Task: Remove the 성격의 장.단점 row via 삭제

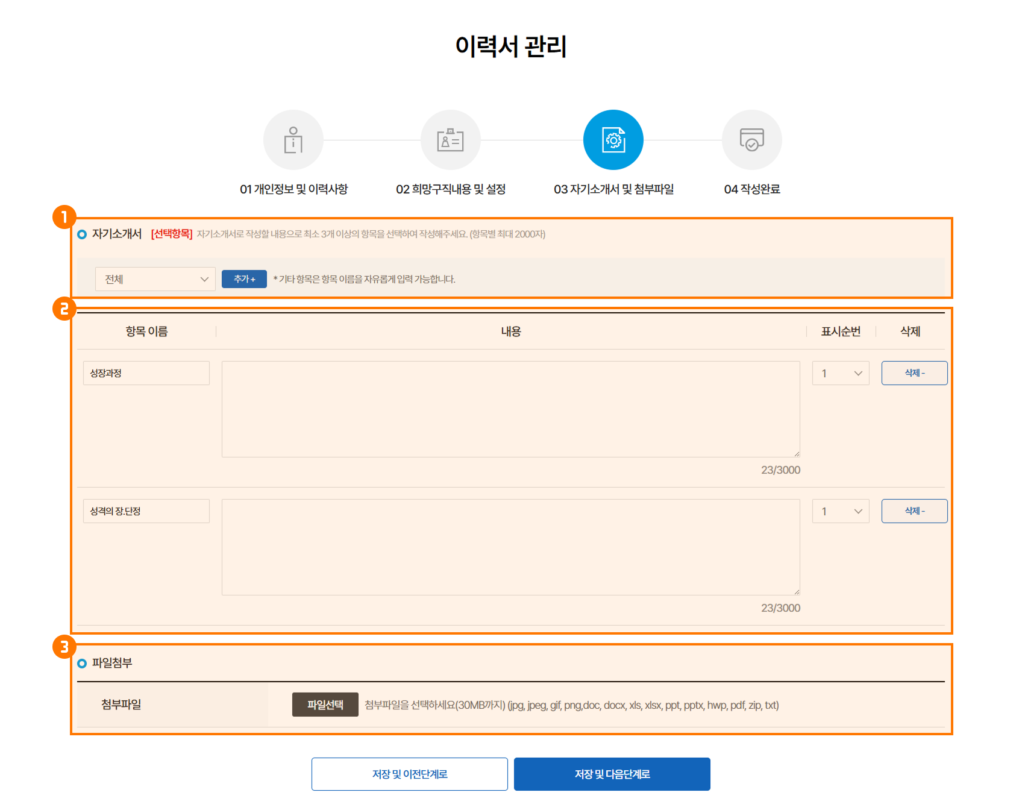Action: point(914,511)
